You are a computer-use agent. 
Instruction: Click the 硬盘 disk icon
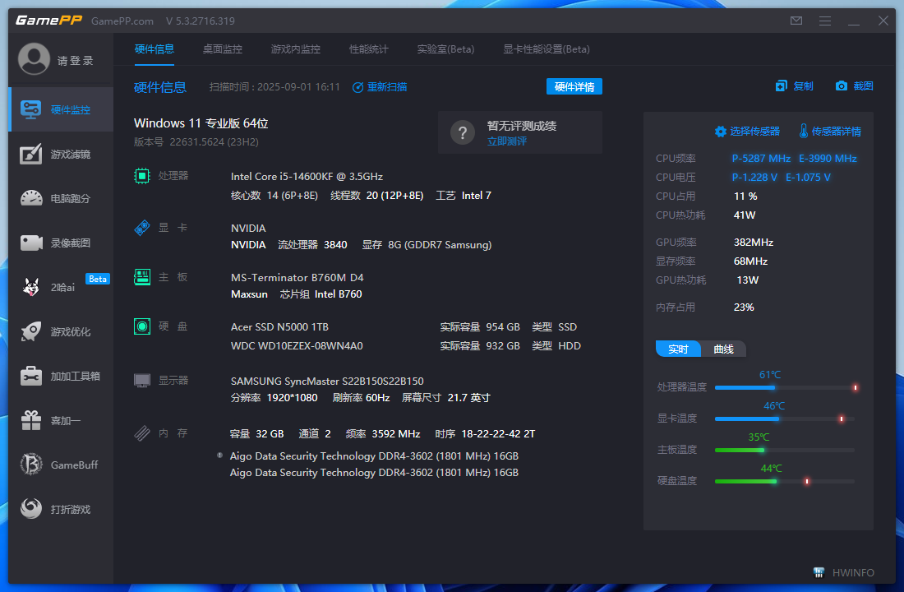click(x=142, y=326)
